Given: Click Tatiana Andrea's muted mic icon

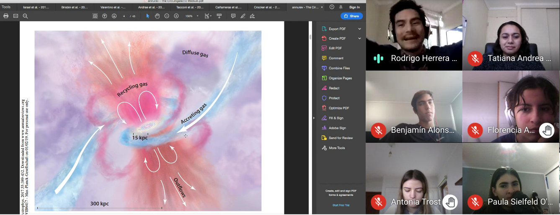Looking at the screenshot, I should [475, 58].
